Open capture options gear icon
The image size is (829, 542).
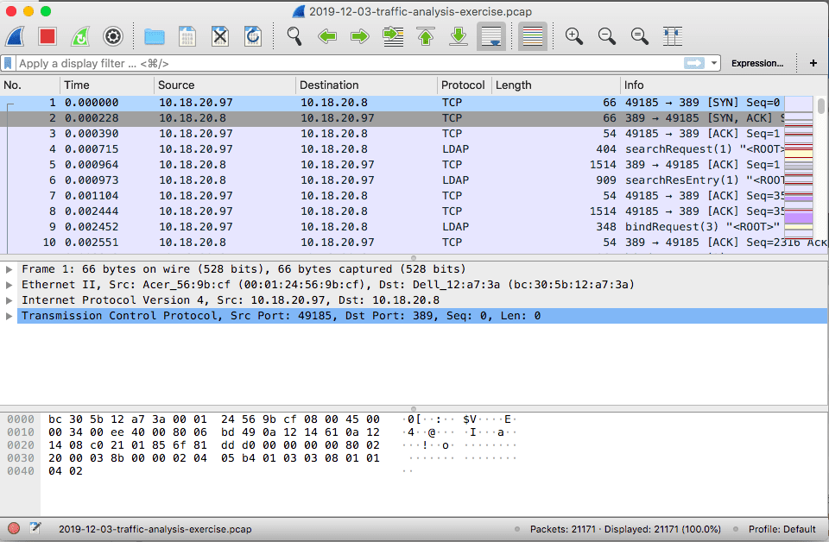[113, 36]
